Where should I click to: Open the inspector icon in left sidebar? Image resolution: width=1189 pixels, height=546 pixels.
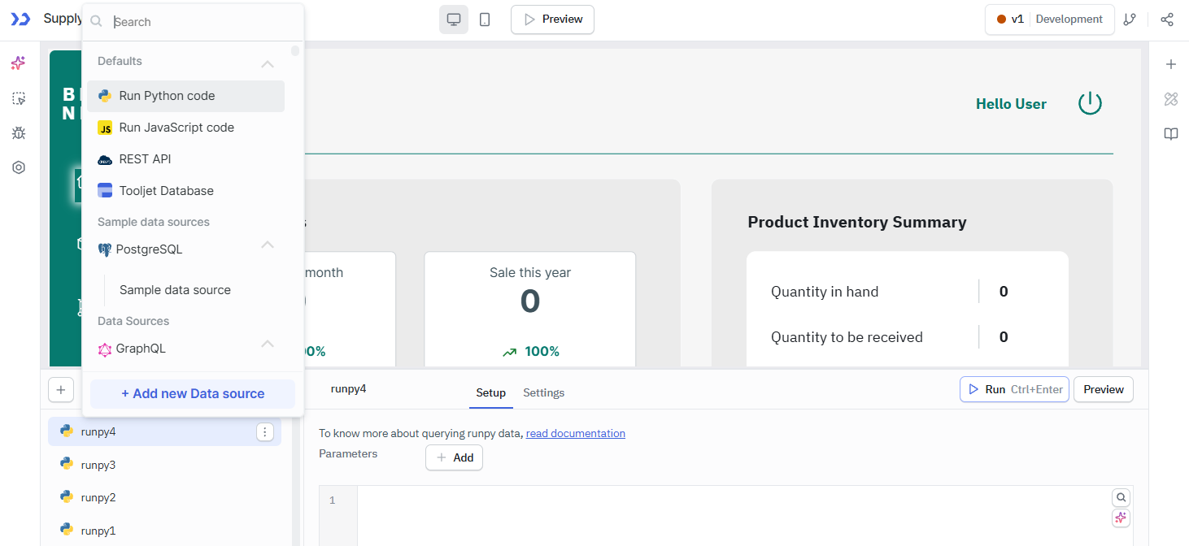pyautogui.click(x=19, y=98)
